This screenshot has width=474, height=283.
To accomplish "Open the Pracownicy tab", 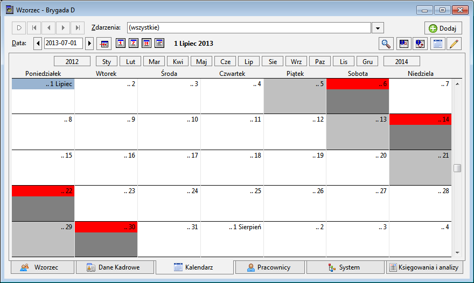I will [270, 267].
